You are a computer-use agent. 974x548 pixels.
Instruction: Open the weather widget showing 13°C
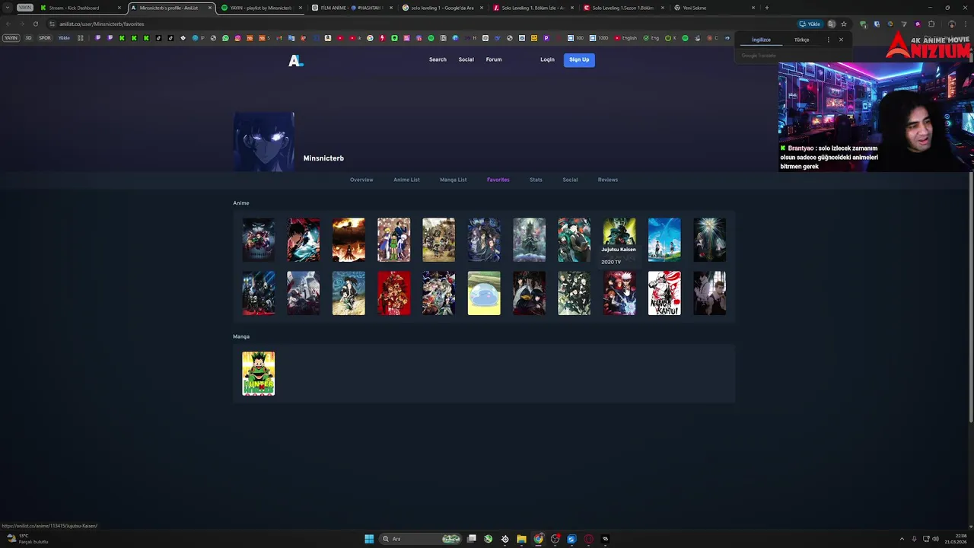(x=28, y=539)
